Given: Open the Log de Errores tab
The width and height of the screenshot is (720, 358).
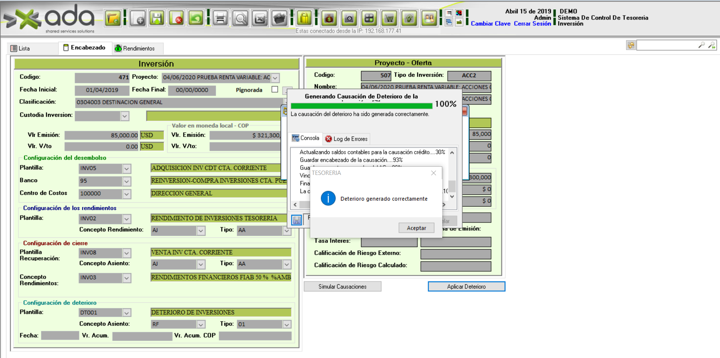Looking at the screenshot, I should coord(347,139).
